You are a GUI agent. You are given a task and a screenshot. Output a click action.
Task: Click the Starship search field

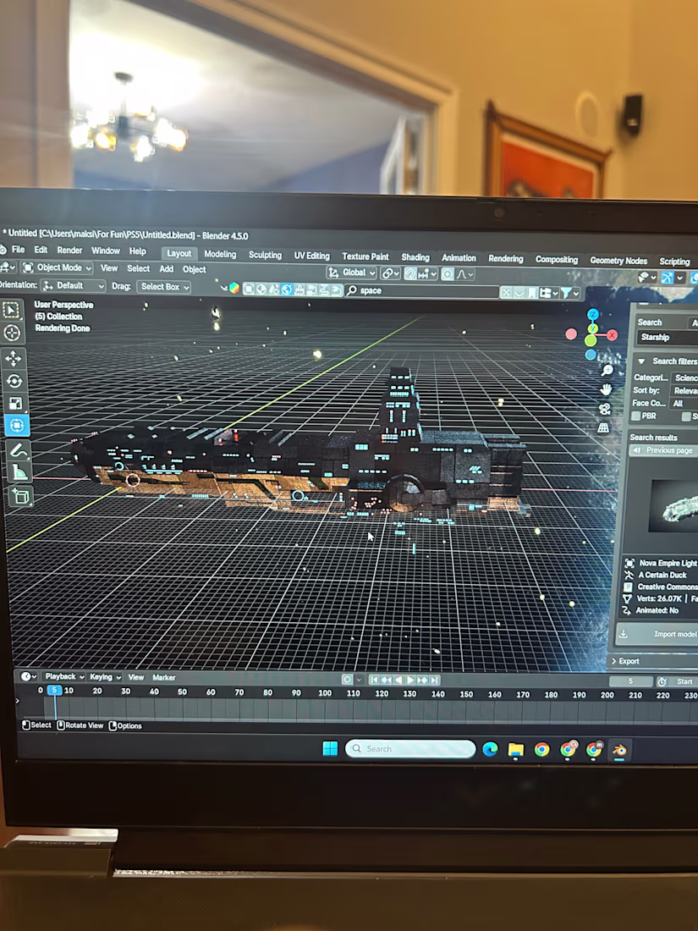[x=668, y=337]
